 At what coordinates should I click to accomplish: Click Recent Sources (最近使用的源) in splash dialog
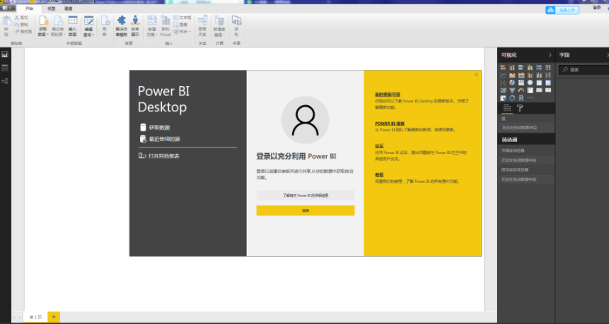coord(160,139)
